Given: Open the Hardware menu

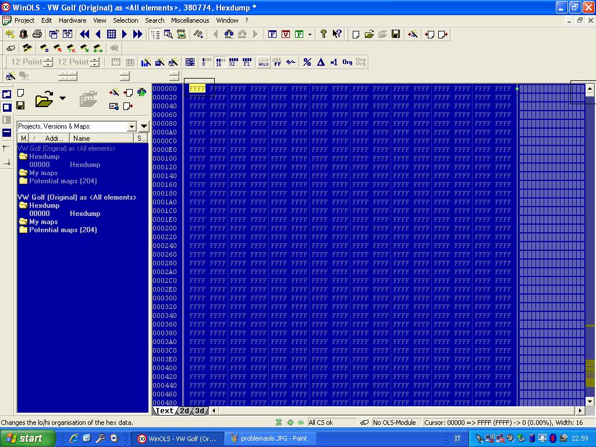Looking at the screenshot, I should click(73, 20).
